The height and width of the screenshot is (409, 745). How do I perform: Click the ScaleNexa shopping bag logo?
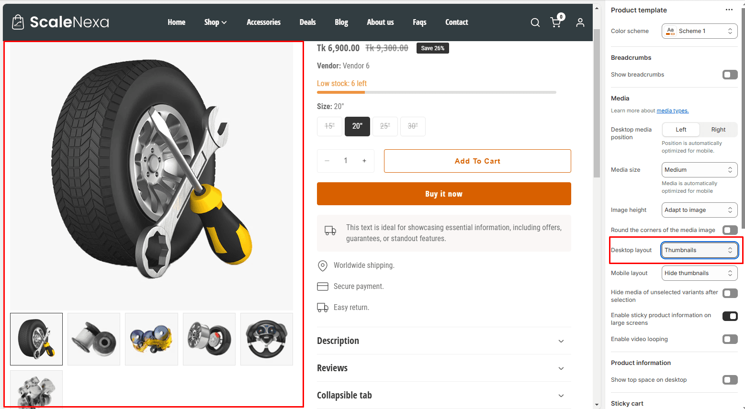(18, 22)
